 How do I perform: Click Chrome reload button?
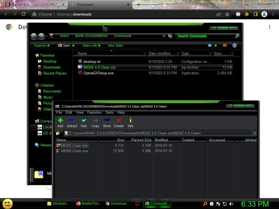coord(23,14)
